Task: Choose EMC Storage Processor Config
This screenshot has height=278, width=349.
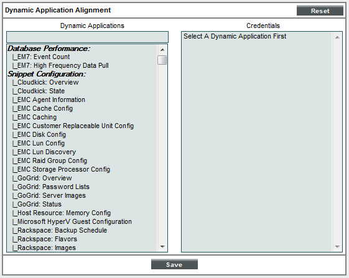Action: pyautogui.click(x=61, y=169)
